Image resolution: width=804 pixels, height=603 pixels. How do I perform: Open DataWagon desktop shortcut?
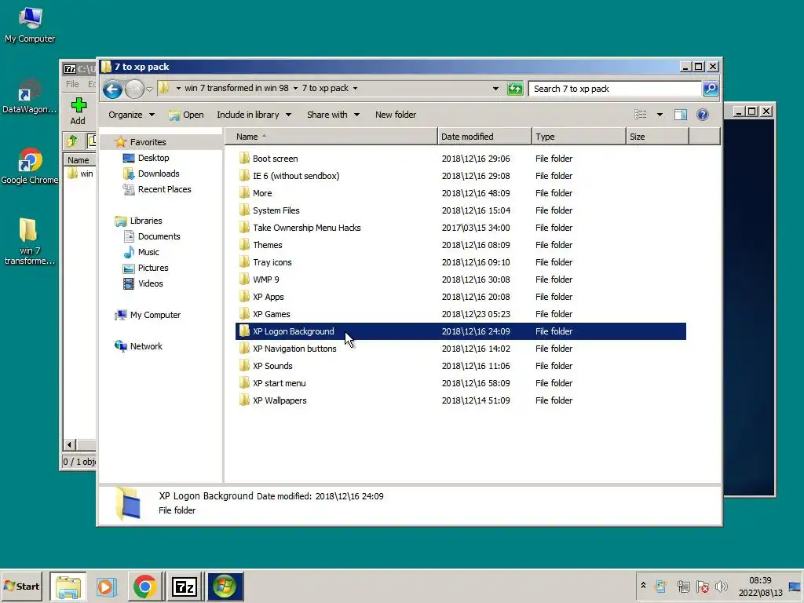(30, 97)
